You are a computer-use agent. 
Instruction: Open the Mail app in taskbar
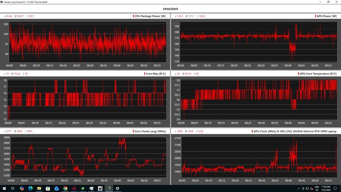(x=56, y=188)
